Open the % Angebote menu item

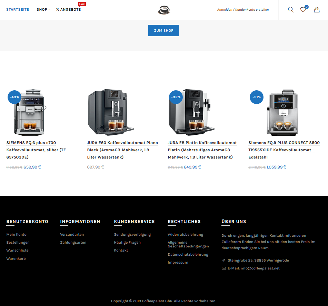click(68, 10)
